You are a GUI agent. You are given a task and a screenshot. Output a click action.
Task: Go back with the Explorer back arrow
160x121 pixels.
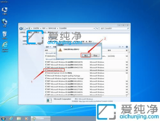[21, 28]
